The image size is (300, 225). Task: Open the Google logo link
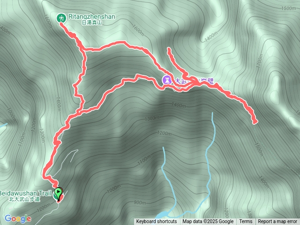(x=18, y=218)
